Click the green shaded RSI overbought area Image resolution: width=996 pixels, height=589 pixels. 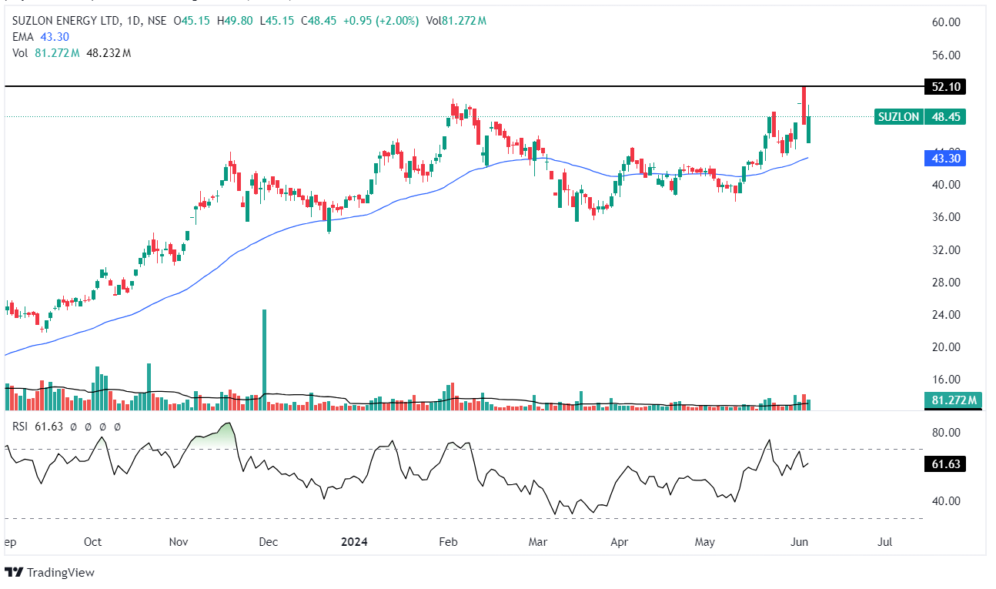[219, 434]
